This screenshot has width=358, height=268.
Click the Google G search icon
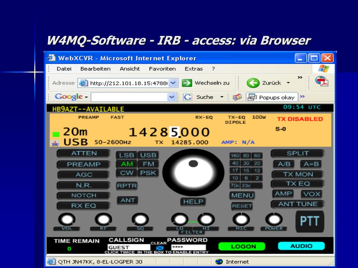coord(187,97)
